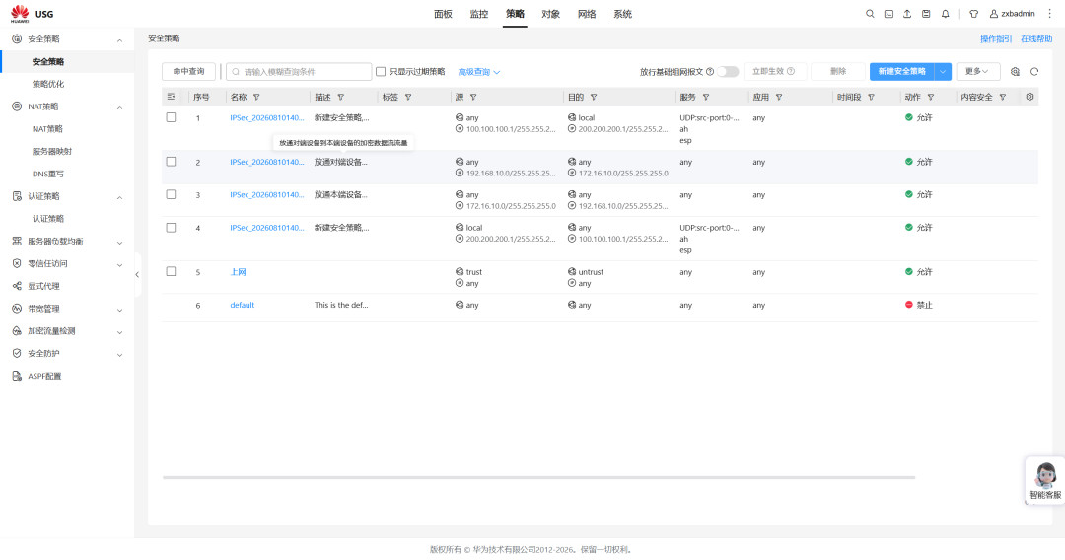Select checkbox for policy row 3
1065x560 pixels.
pos(172,194)
